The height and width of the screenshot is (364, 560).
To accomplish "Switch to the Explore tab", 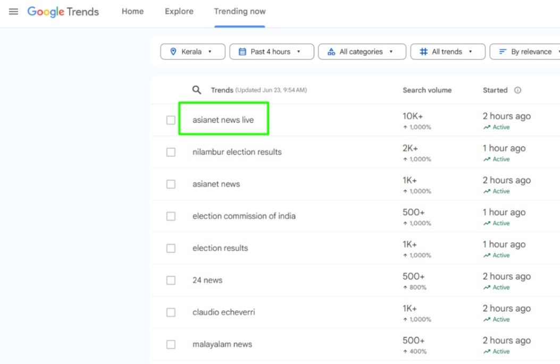I will (179, 11).
